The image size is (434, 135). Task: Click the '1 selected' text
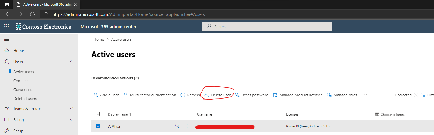pyautogui.click(x=403, y=95)
